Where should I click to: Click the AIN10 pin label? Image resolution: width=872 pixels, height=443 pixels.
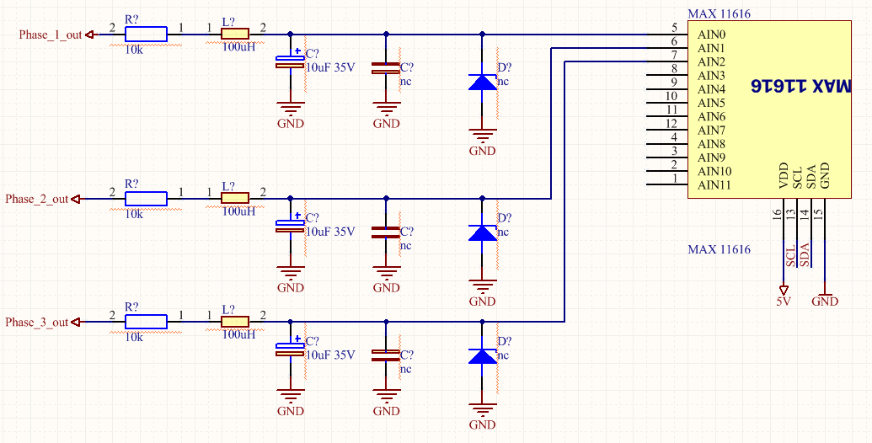714,171
